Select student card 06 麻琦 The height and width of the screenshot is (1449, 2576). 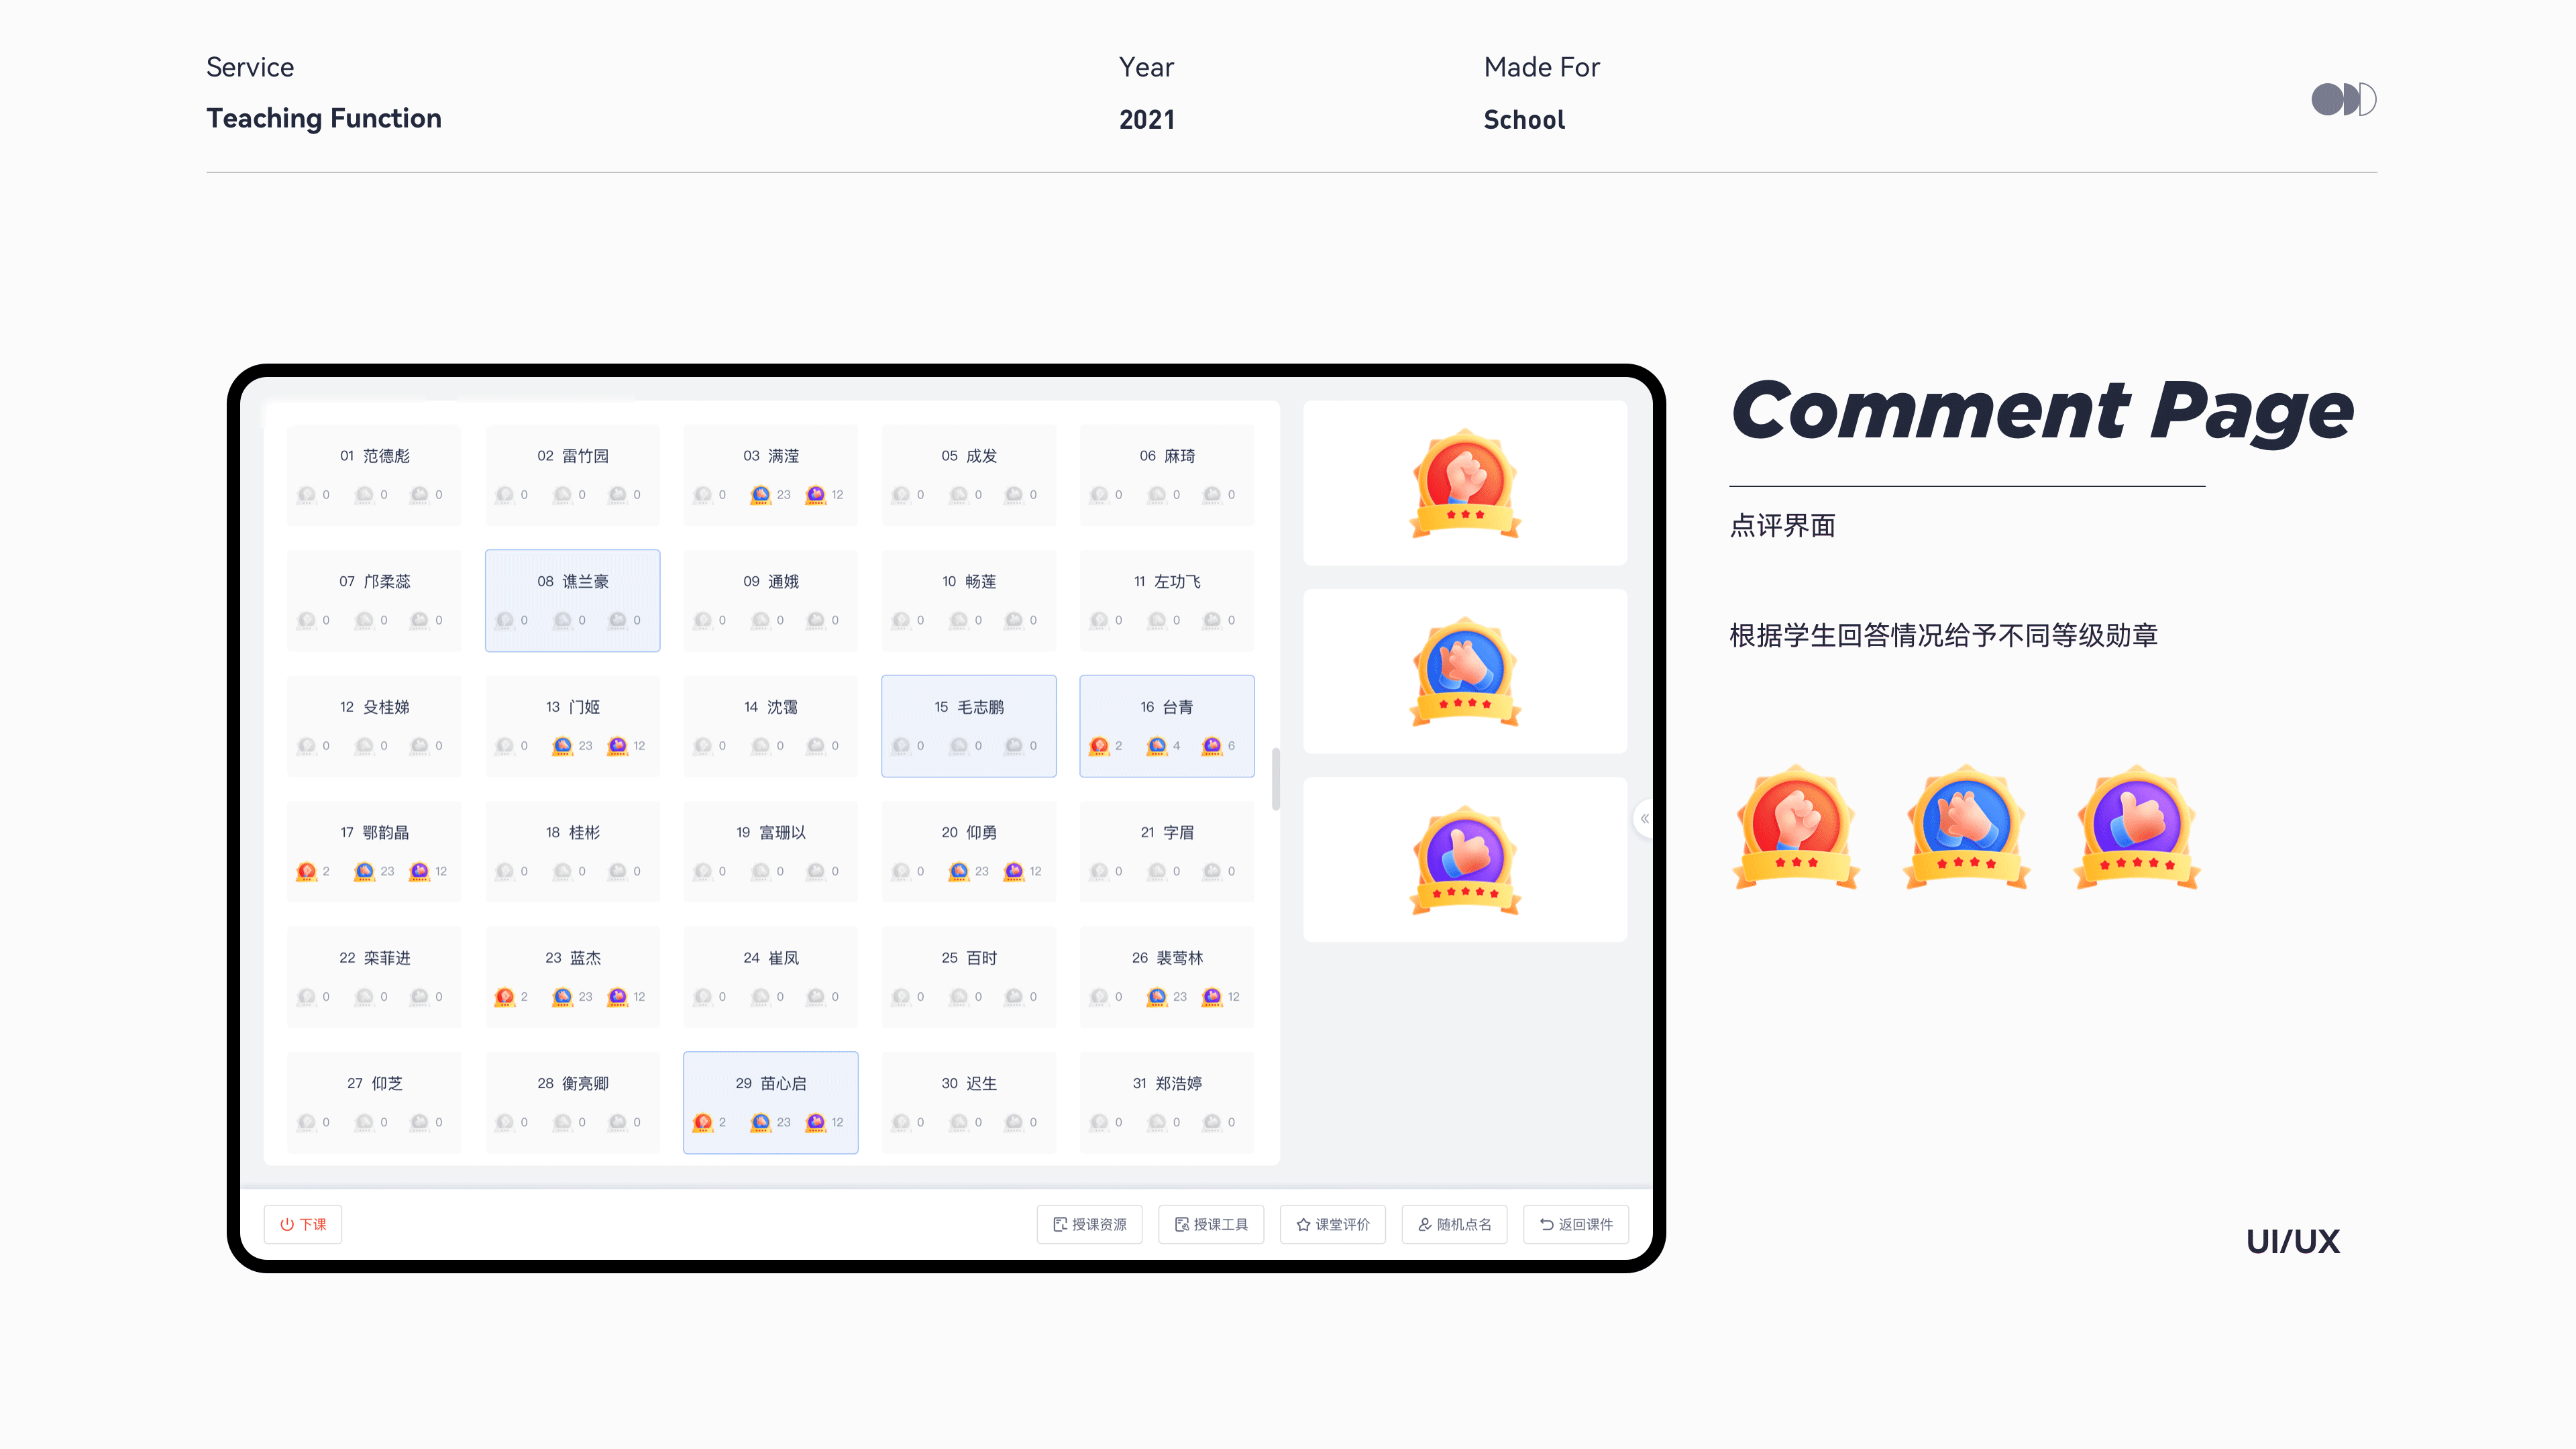coord(1167,475)
